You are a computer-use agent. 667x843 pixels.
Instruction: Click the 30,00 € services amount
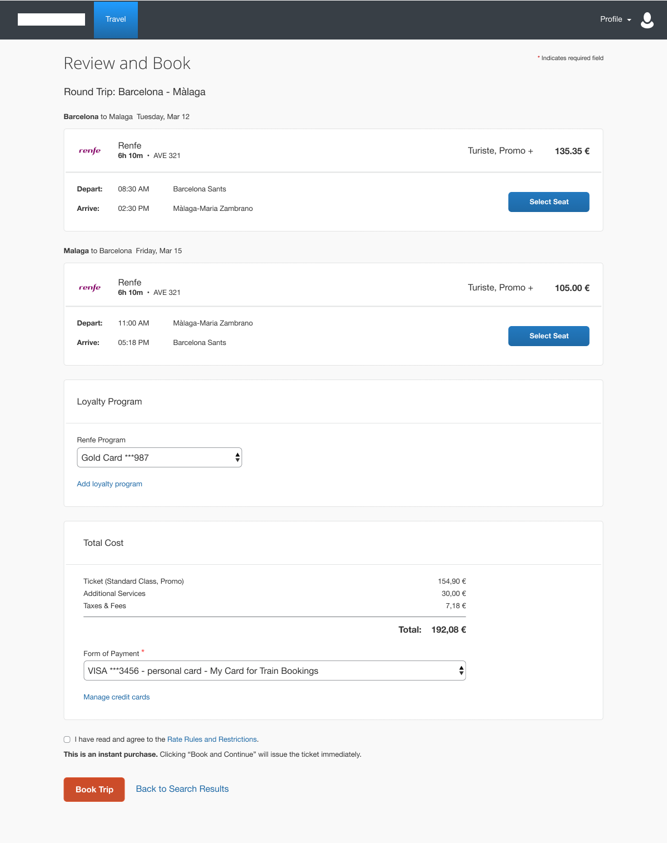pyautogui.click(x=454, y=594)
